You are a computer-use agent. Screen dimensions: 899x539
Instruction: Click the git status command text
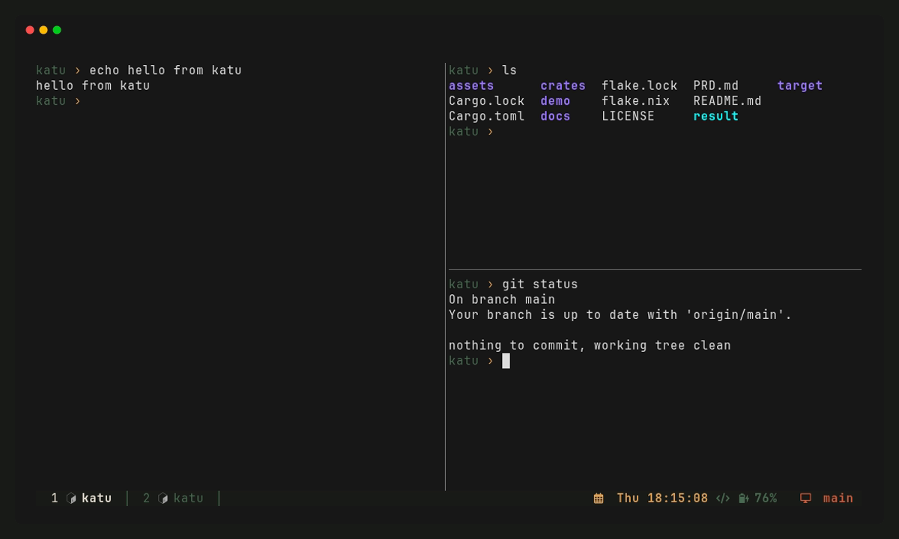click(x=540, y=284)
